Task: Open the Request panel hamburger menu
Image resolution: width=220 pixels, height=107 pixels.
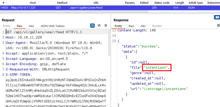Action: pos(106,25)
